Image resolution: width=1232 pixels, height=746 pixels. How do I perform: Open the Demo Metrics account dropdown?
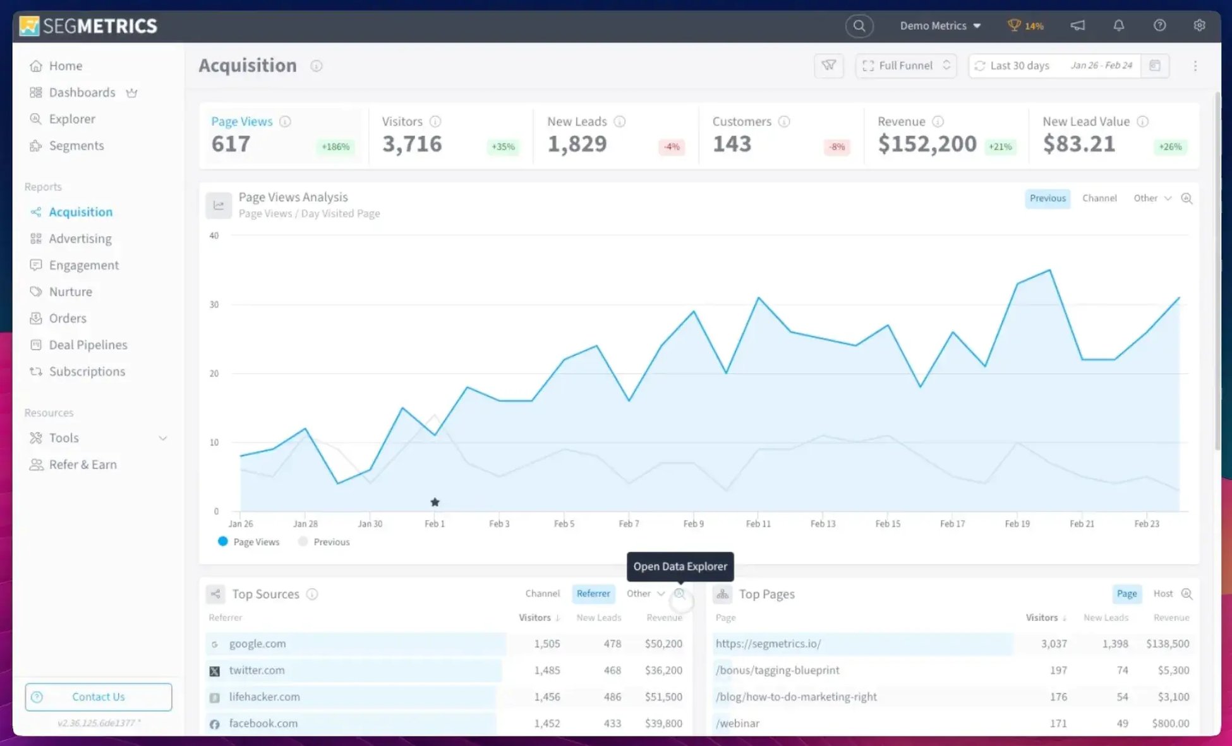(940, 26)
